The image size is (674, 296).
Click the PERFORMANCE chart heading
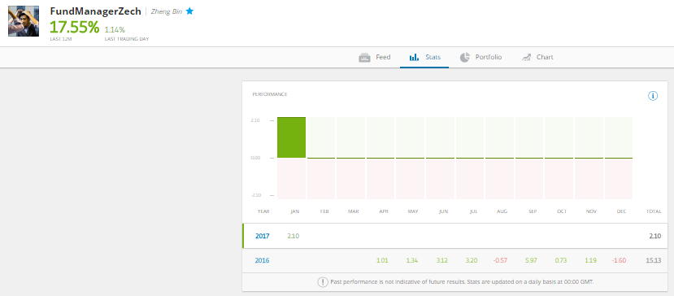coord(269,94)
